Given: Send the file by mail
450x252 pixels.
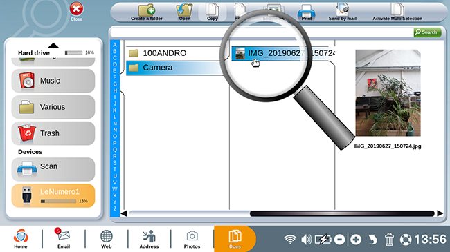Looking at the screenshot, I should pyautogui.click(x=343, y=12).
